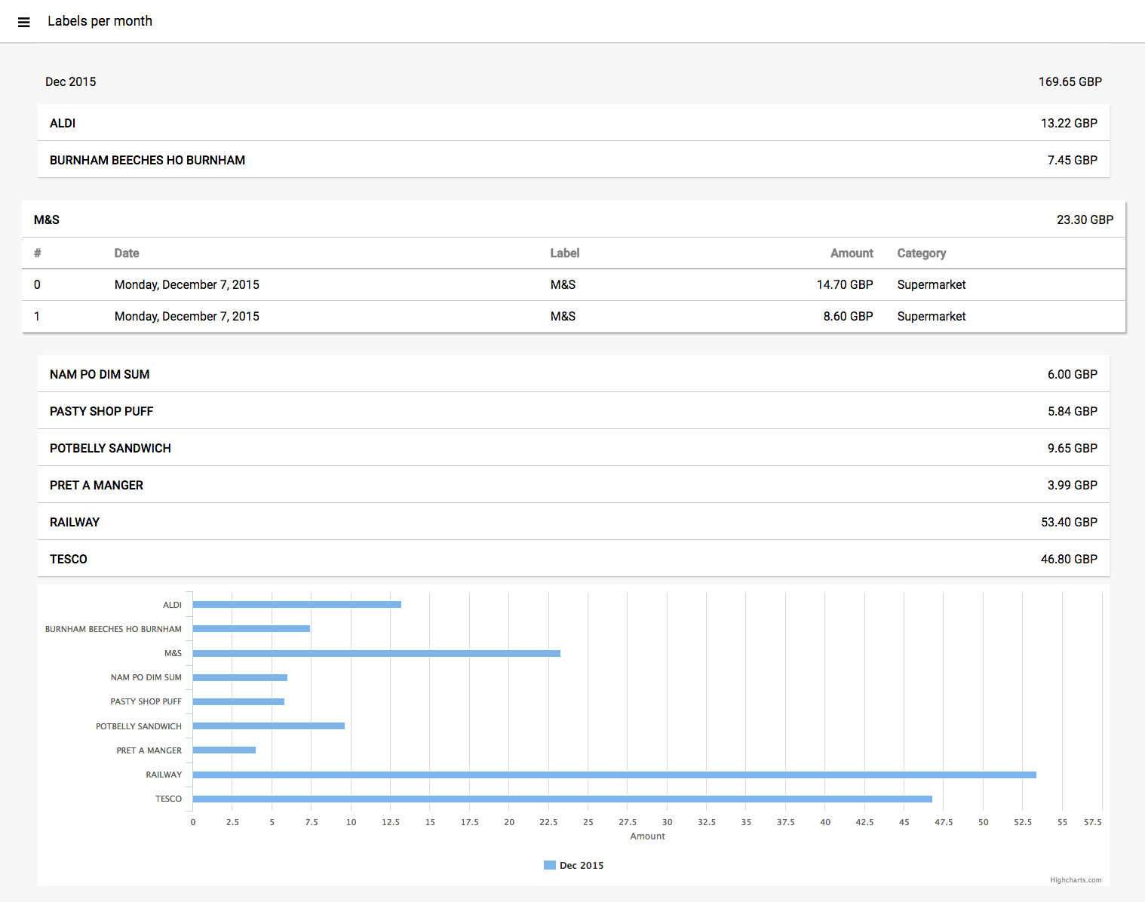This screenshot has width=1145, height=902.
Task: Click the M&S label cell in row 0
Action: tap(563, 284)
